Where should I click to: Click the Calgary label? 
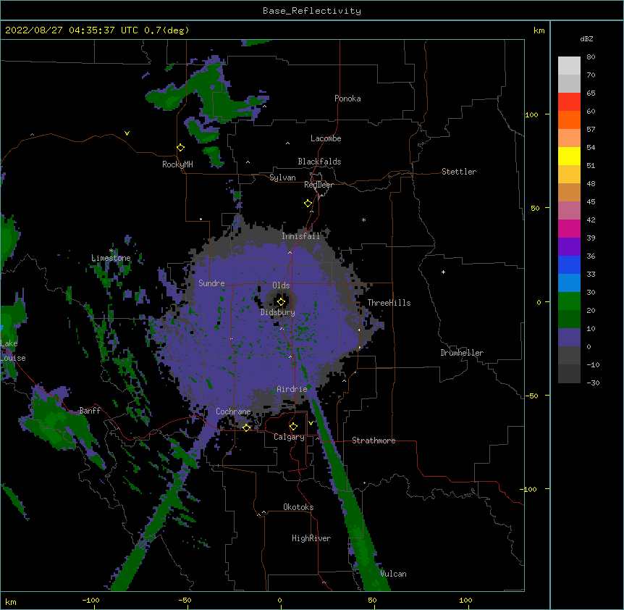point(289,437)
